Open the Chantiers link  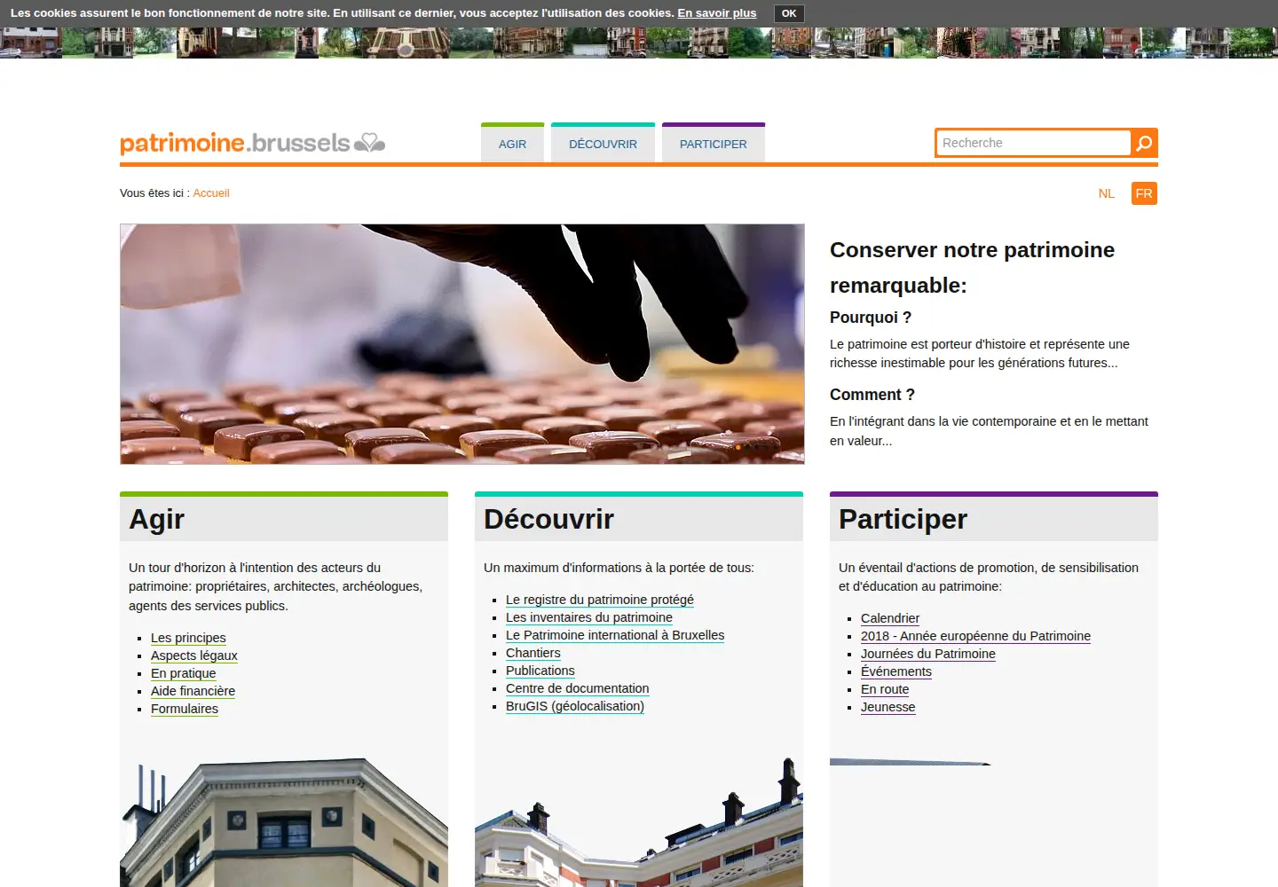pos(533,653)
